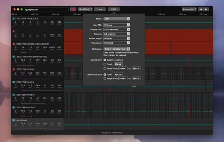Click hop 5 count value 105

[59, 73]
